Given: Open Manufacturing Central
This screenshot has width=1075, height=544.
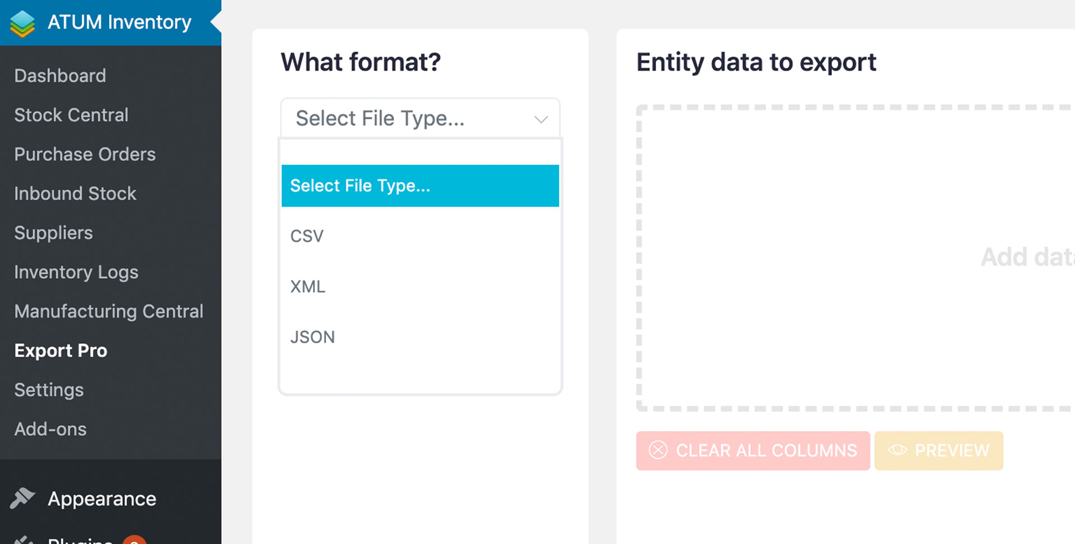Looking at the screenshot, I should (x=109, y=311).
